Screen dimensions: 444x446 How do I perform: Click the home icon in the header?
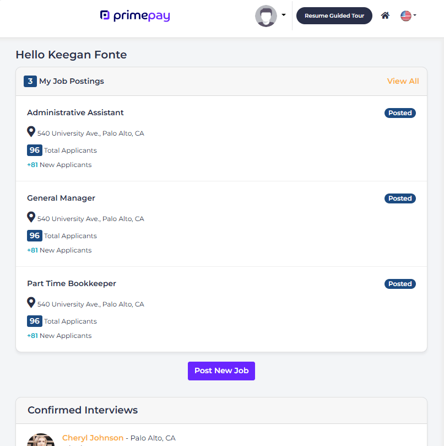[385, 15]
